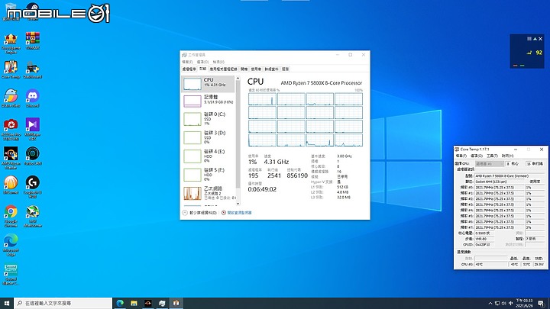Switch to the 應用程式歷程記錄 tab
Screen dimensions: 550x309
[223, 69]
